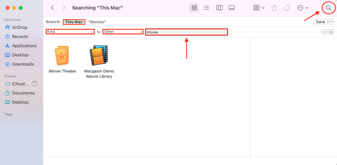Open the ellipsis action menu
337x165 pixels.
303,8
